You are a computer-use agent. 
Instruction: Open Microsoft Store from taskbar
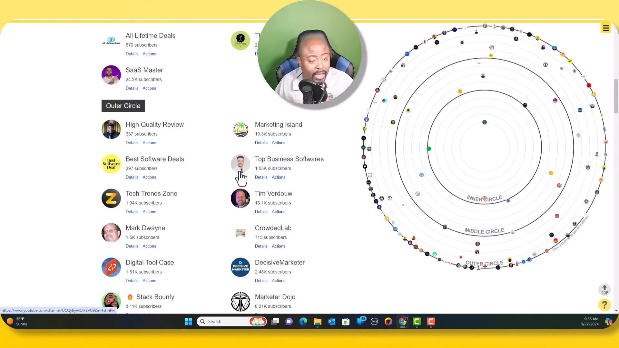pos(346,322)
